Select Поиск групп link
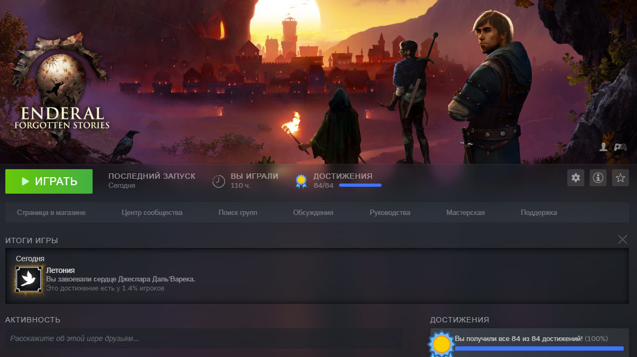637x357 pixels. point(237,212)
